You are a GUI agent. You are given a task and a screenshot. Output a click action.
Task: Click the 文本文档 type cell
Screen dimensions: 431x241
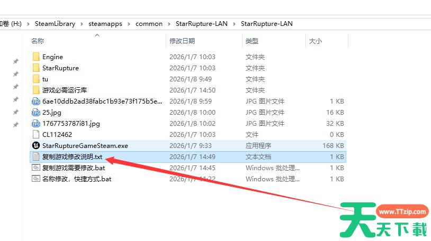tap(258, 157)
